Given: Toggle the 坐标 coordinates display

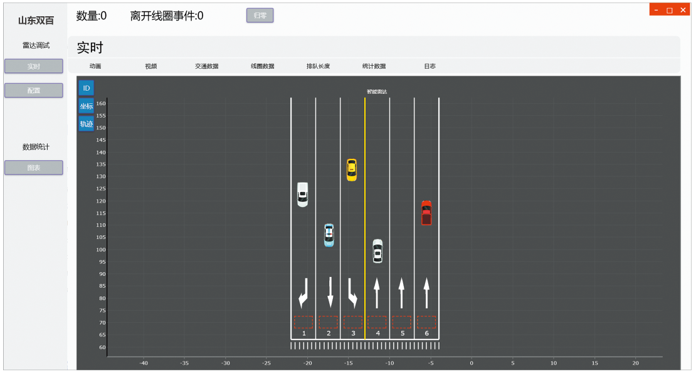Looking at the screenshot, I should (x=87, y=106).
